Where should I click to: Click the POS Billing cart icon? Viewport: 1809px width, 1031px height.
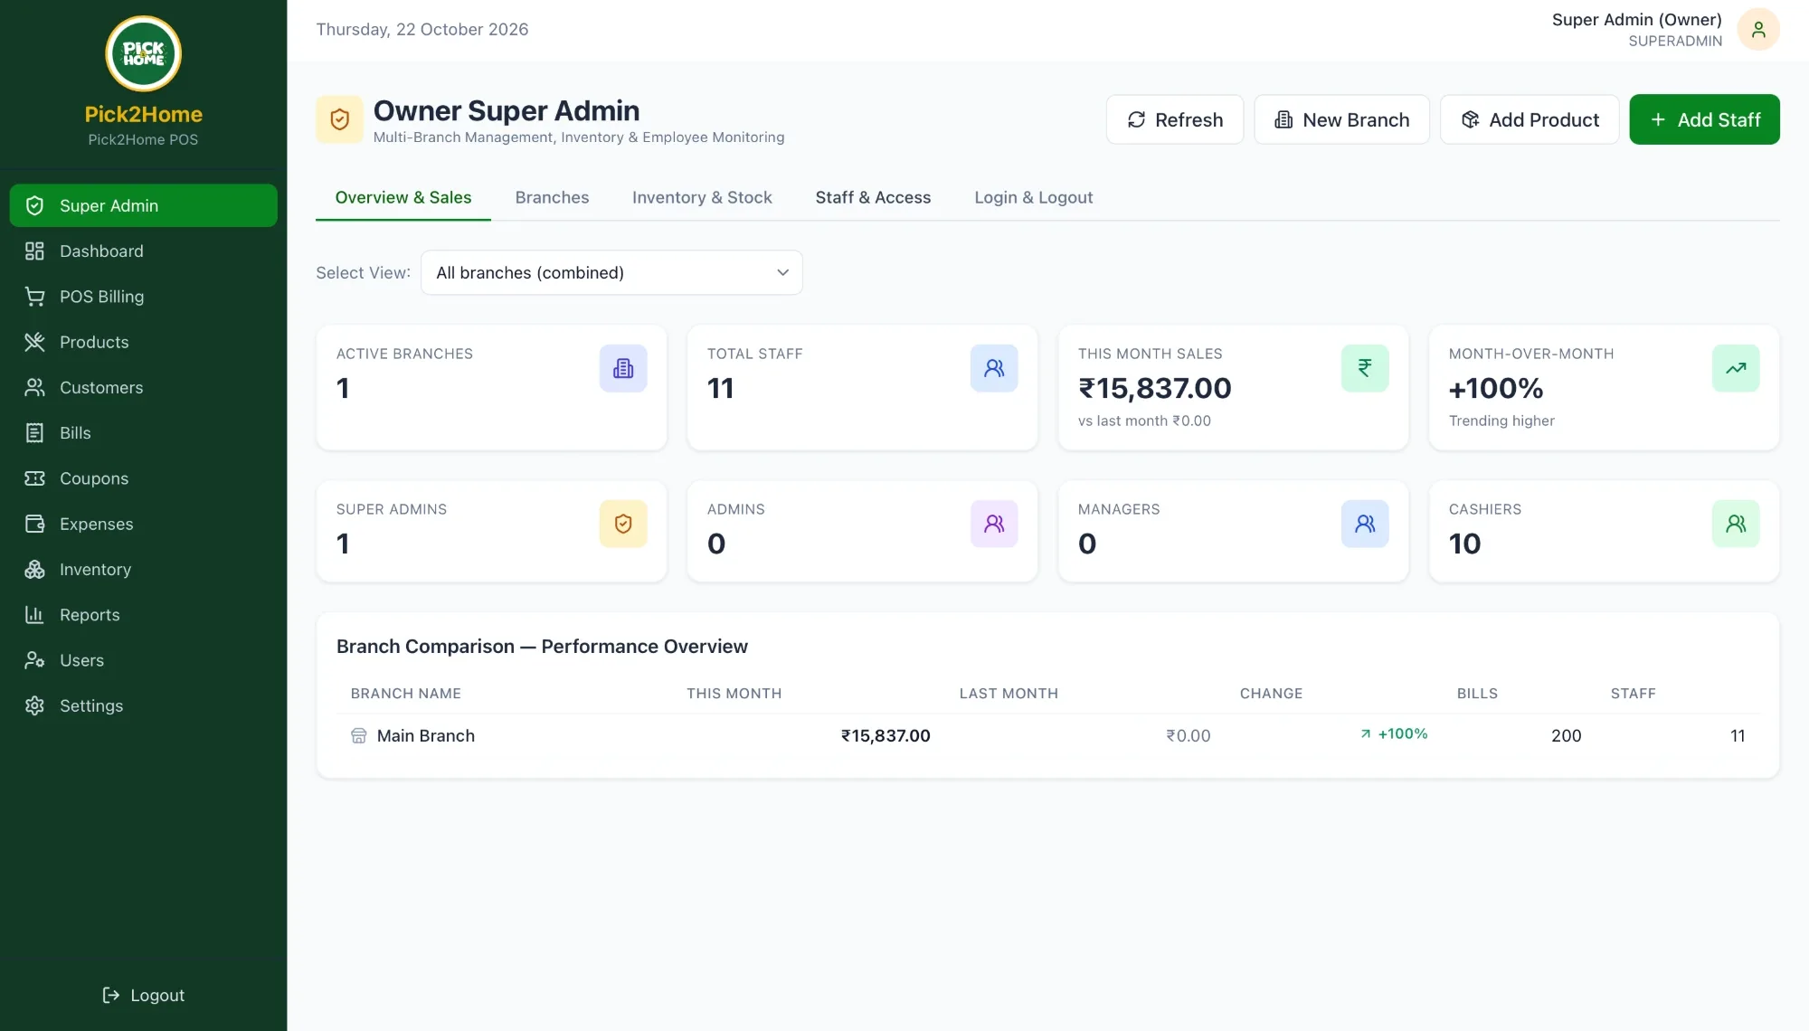pos(34,296)
